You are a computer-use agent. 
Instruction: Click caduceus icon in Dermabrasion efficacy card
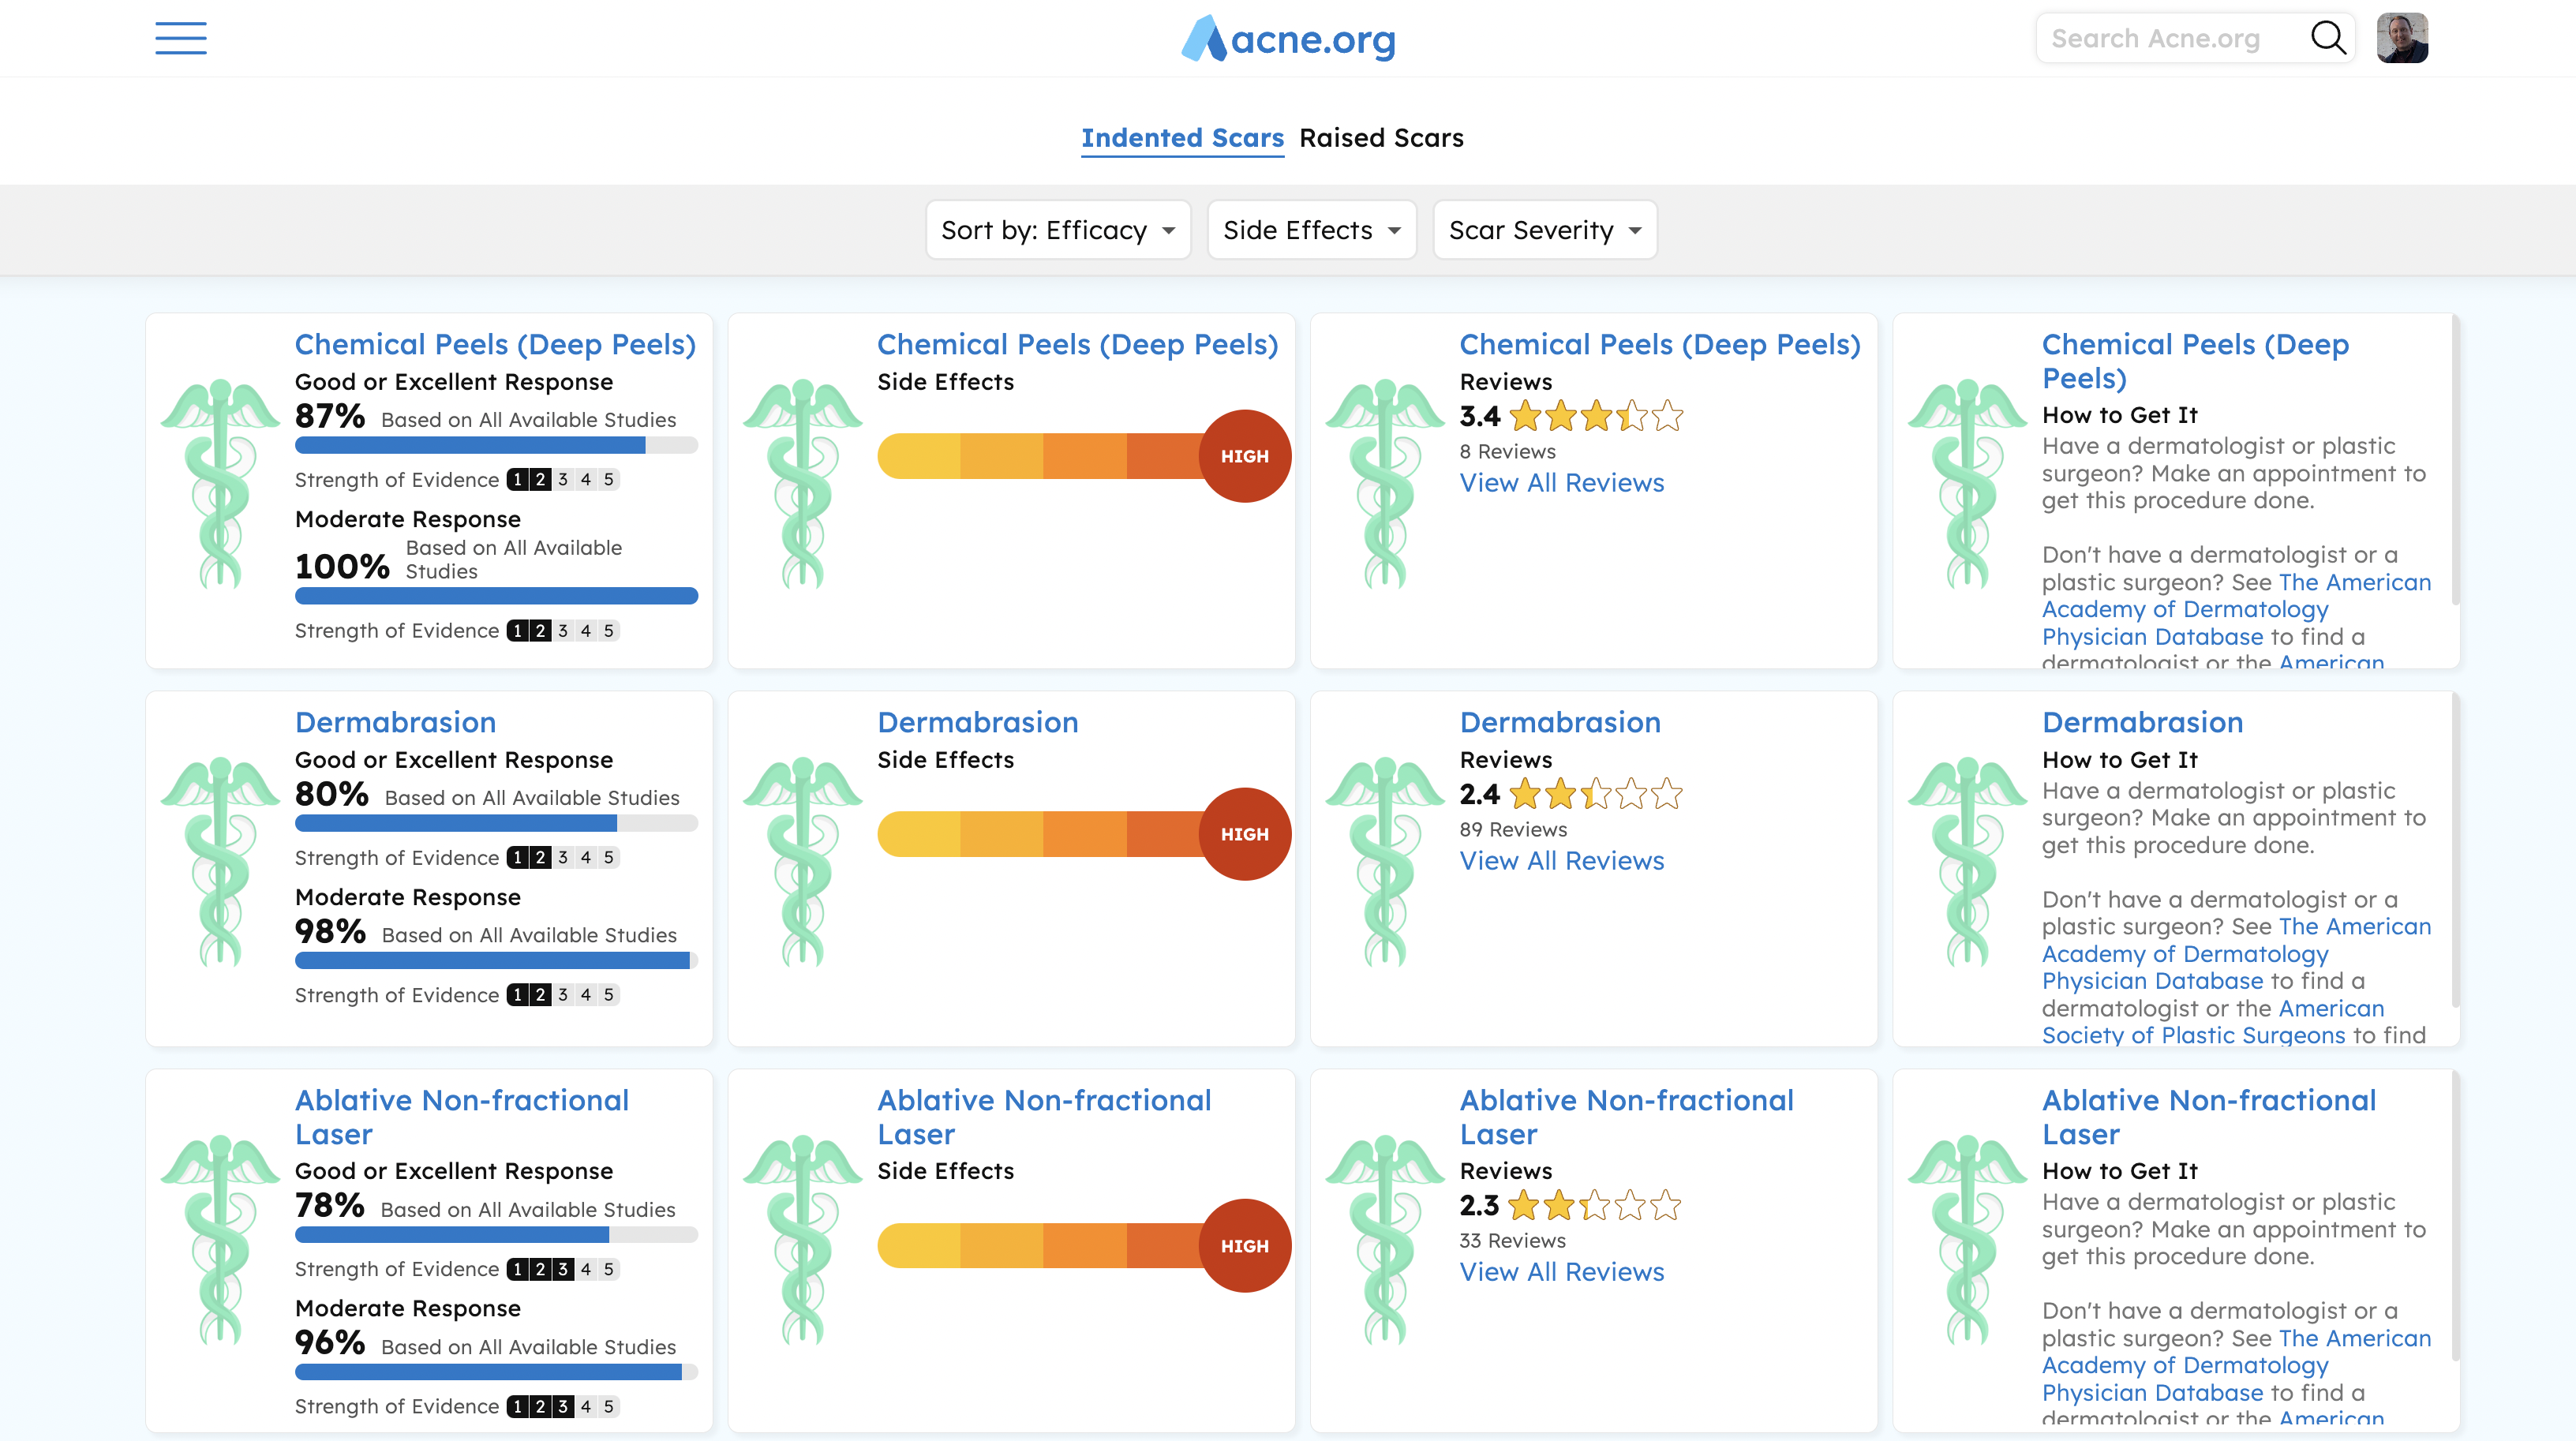tap(220, 861)
